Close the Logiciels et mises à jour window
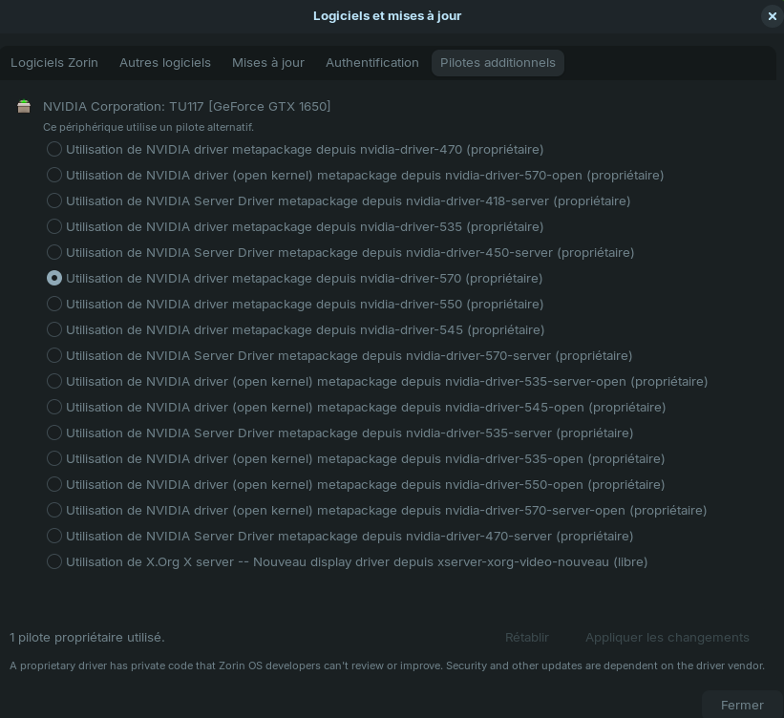Viewport: 784px width, 718px height. pos(772,16)
